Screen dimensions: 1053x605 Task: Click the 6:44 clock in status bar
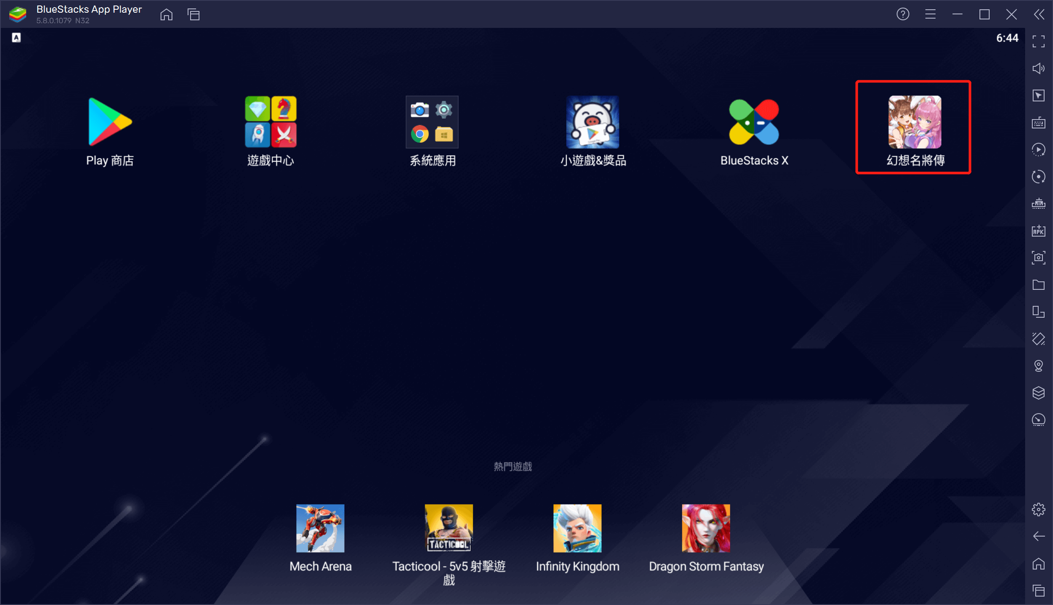[x=1007, y=38]
